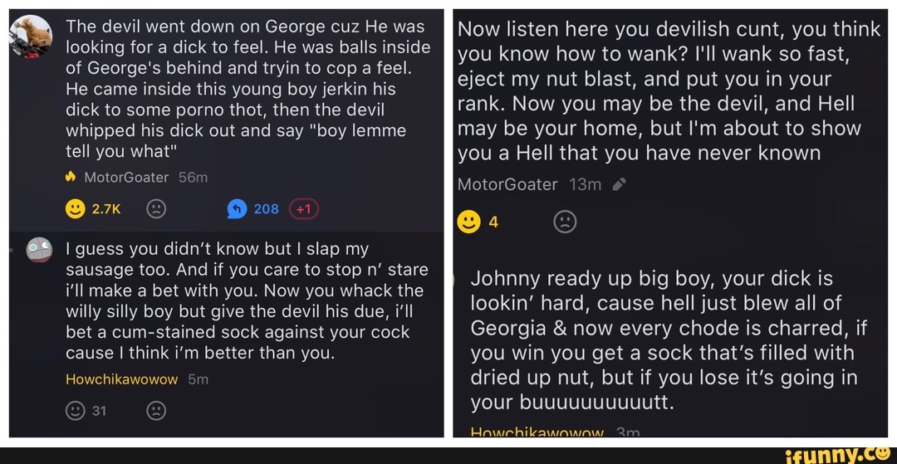Click the yellow smiley showing 4 likes
The width and height of the screenshot is (897, 464).
click(469, 222)
